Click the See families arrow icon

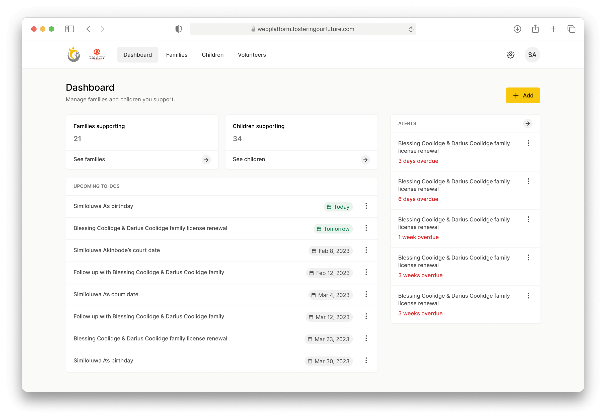(x=206, y=160)
